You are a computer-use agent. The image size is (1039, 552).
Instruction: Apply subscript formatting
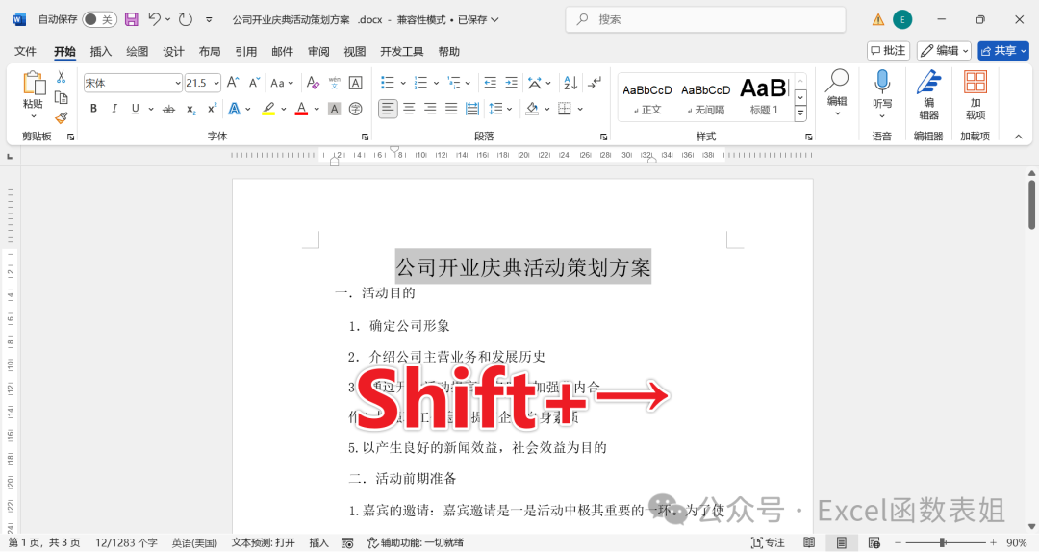[190, 109]
